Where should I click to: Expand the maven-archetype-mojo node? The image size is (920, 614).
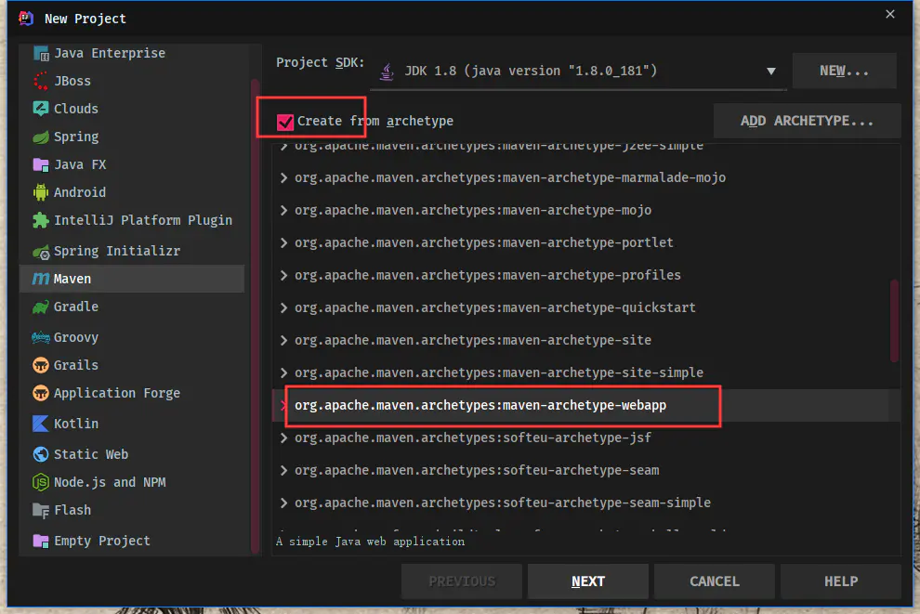coord(284,211)
